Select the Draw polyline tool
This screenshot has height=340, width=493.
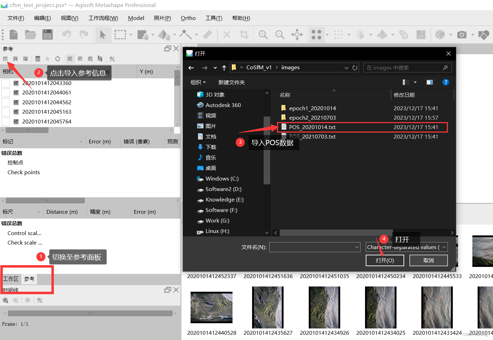186,34
